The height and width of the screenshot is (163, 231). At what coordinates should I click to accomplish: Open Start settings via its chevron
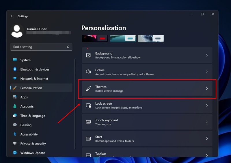(x=207, y=139)
